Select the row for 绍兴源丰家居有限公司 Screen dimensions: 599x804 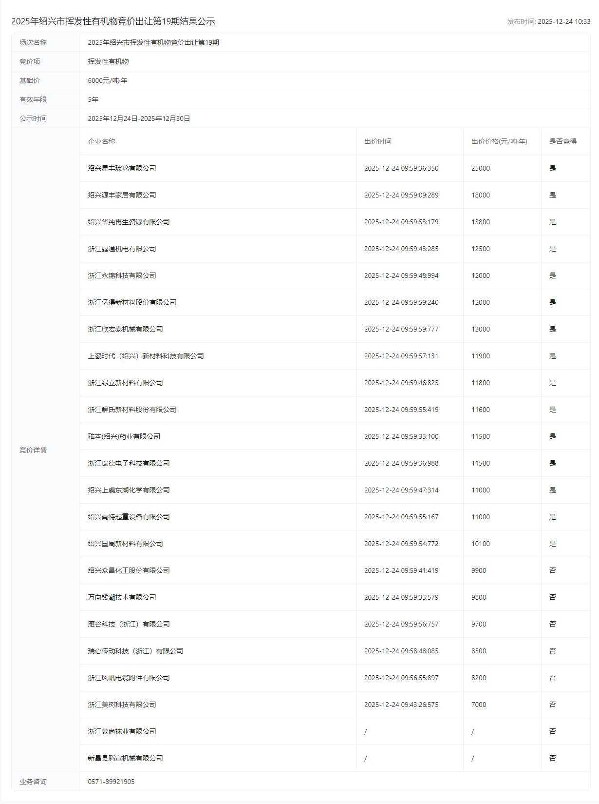click(x=122, y=195)
